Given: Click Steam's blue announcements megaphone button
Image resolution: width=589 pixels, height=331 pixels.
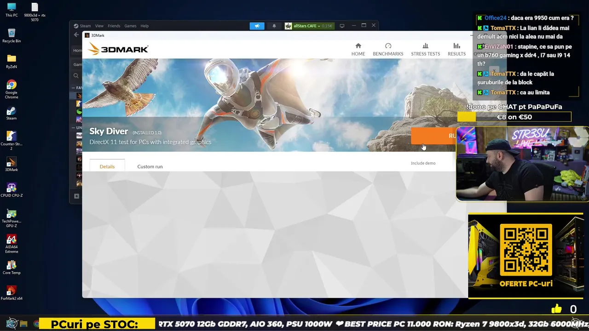Looking at the screenshot, I should [257, 26].
